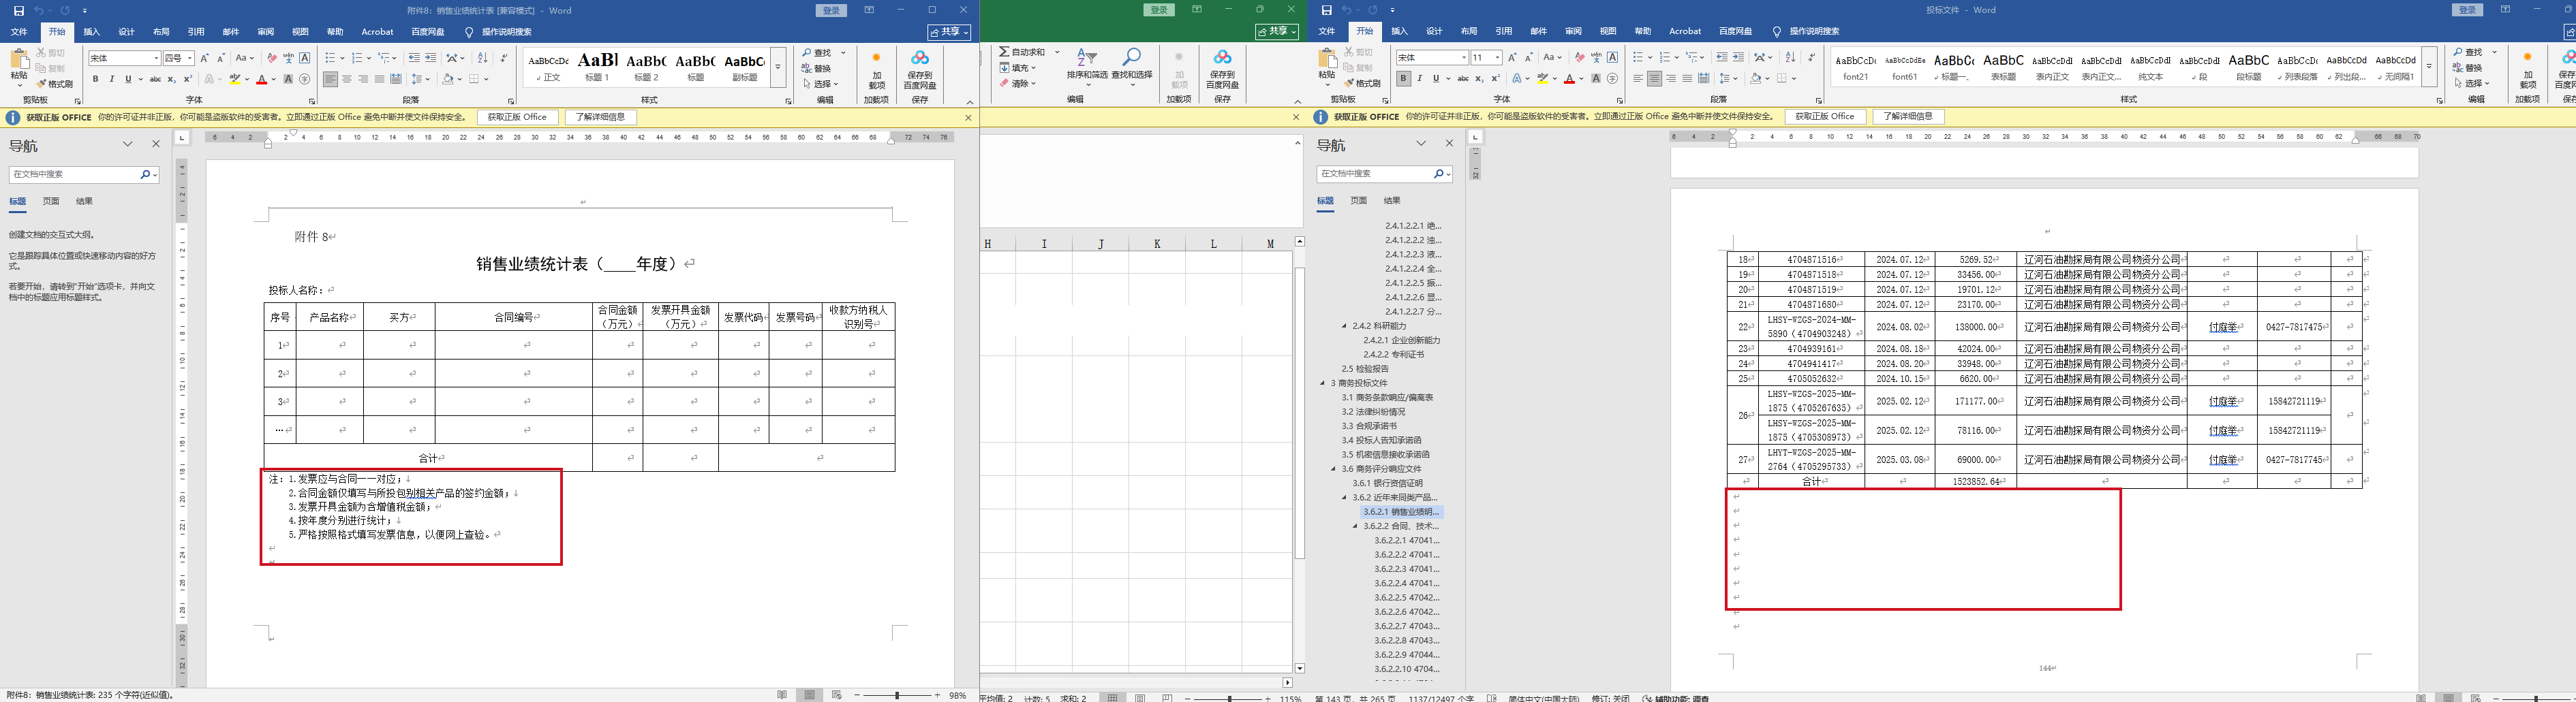Toggle center alignment in the 附件8 Word window
2576x702 pixels.
pos(347,79)
